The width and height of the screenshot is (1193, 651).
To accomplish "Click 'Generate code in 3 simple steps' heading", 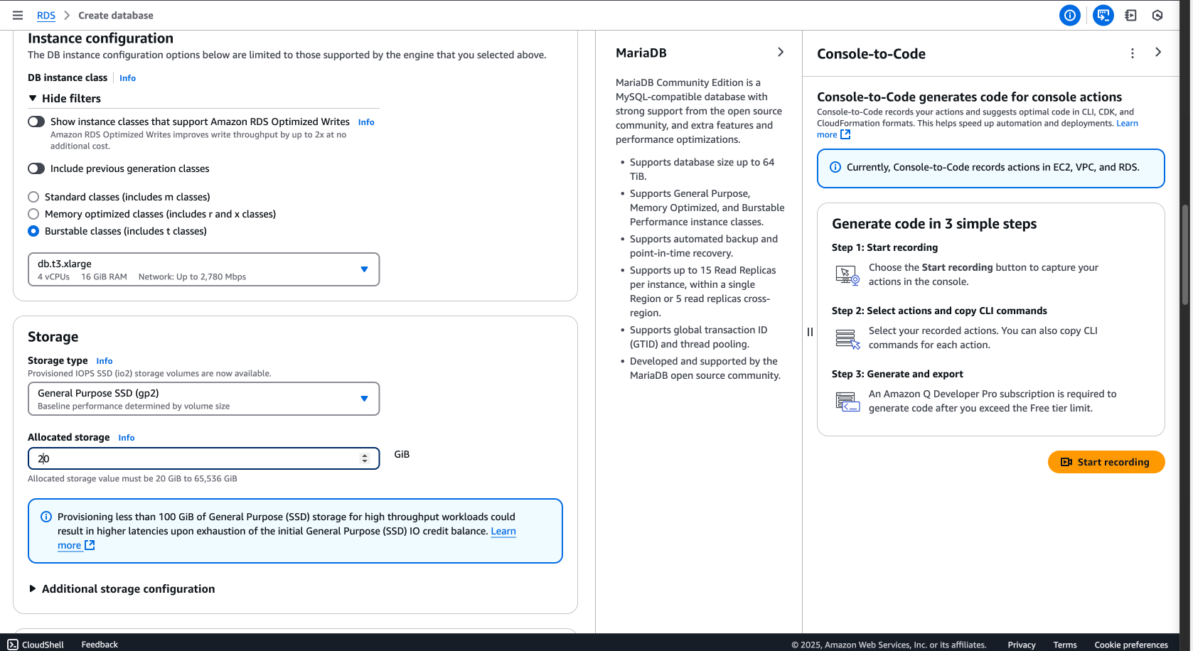I will pyautogui.click(x=934, y=224).
